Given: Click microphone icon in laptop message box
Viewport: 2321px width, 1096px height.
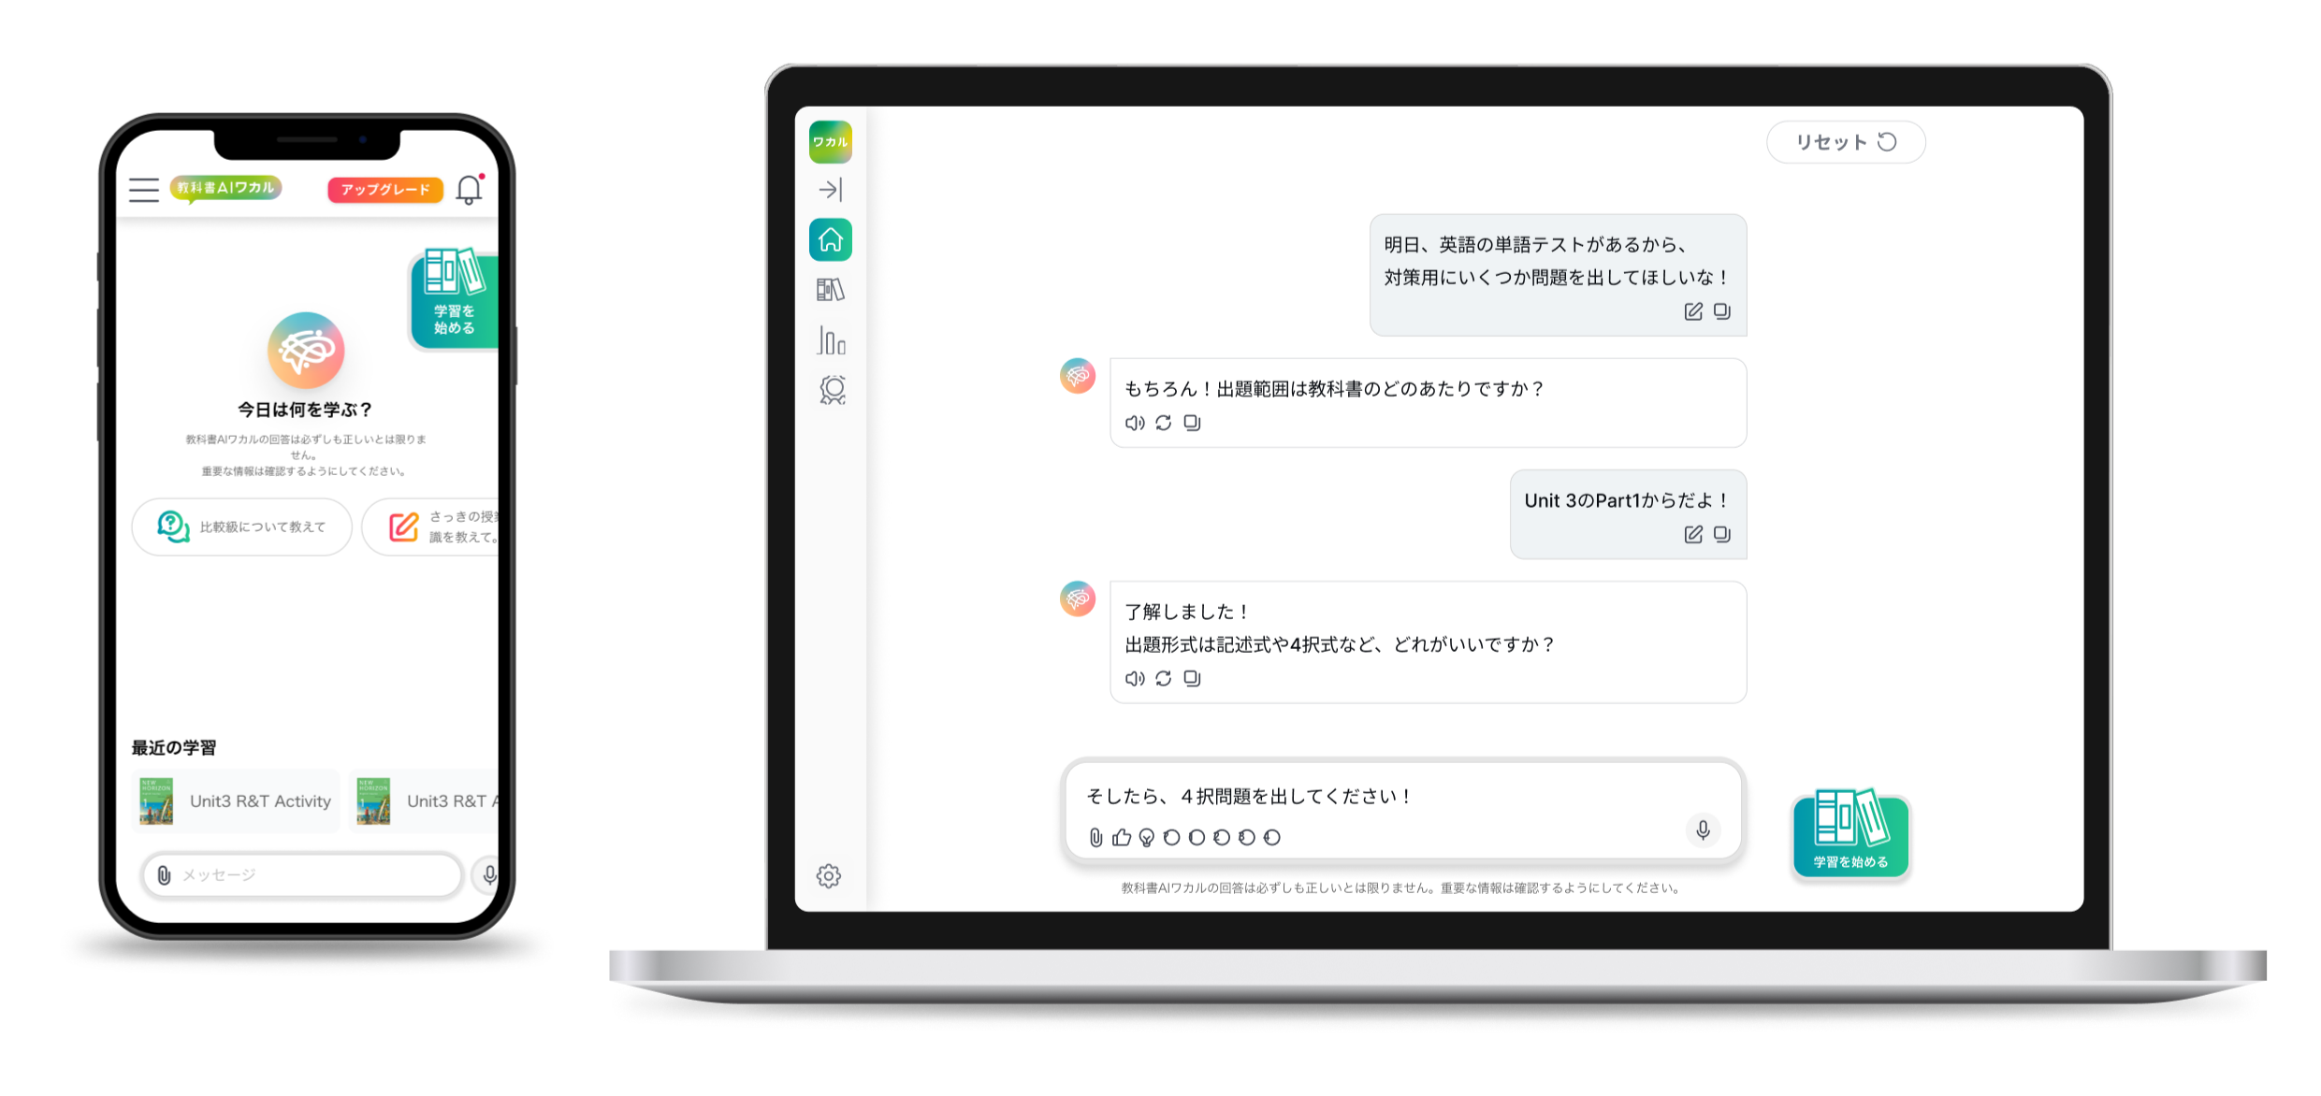Looking at the screenshot, I should (x=1703, y=830).
